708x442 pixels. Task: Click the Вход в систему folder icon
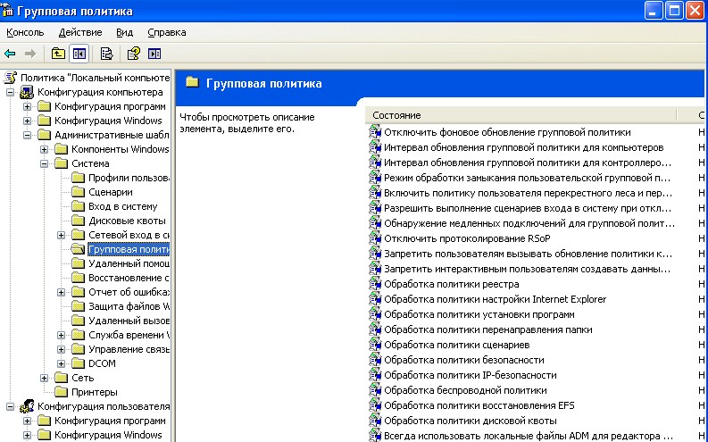tap(78, 207)
